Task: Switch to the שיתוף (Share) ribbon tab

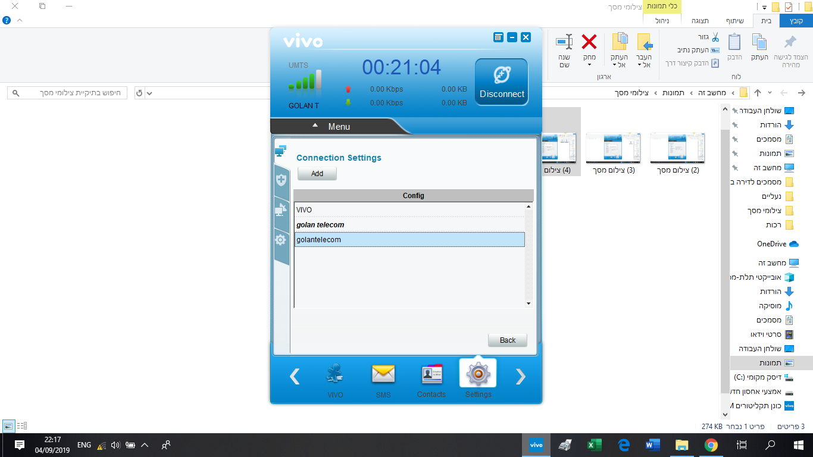Action: pyautogui.click(x=735, y=21)
